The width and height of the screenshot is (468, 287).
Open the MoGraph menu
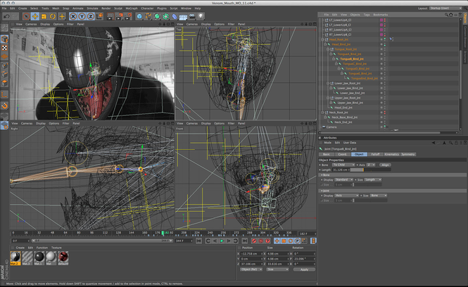click(x=132, y=8)
